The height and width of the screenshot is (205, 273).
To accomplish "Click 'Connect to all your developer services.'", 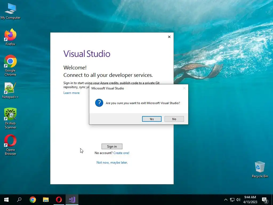I will pos(108,75).
